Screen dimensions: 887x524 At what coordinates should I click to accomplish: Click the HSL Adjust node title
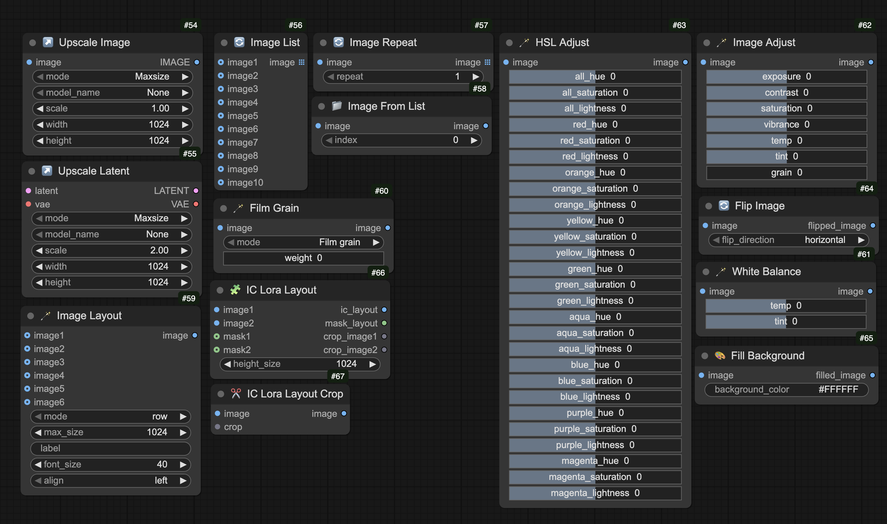[562, 42]
